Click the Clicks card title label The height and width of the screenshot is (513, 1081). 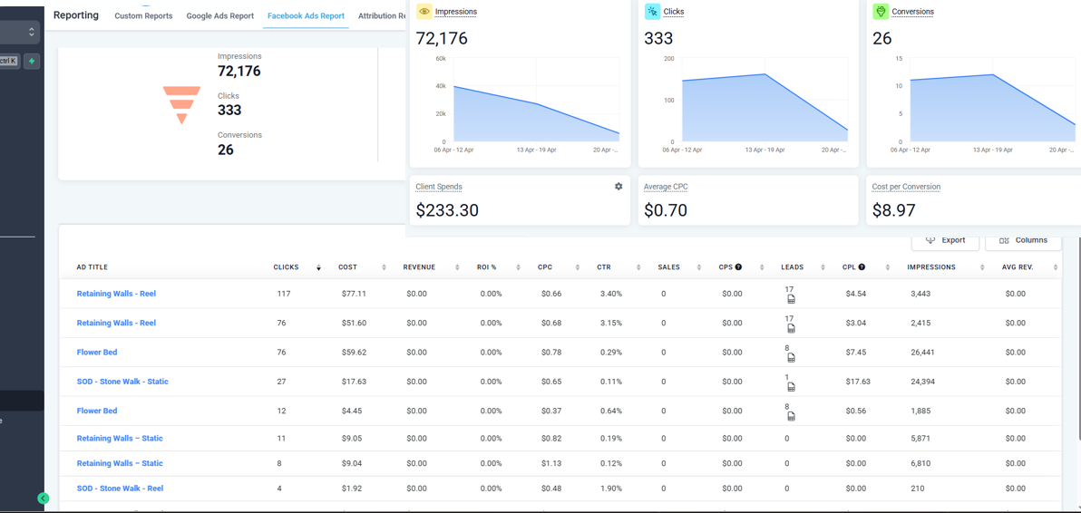[x=674, y=12]
